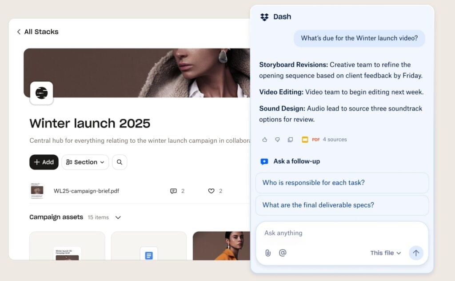The width and height of the screenshot is (455, 281).
Task: Select 'What are the final deliverable specs?'
Action: (342, 205)
